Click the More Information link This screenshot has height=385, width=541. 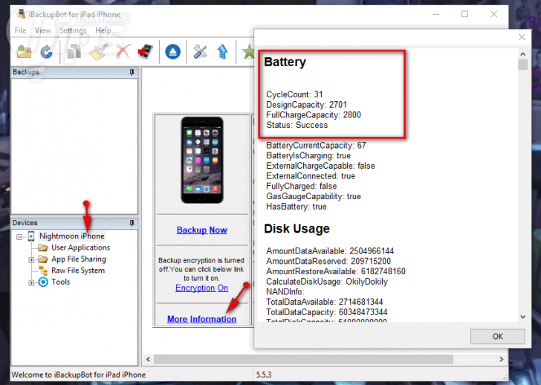[202, 319]
